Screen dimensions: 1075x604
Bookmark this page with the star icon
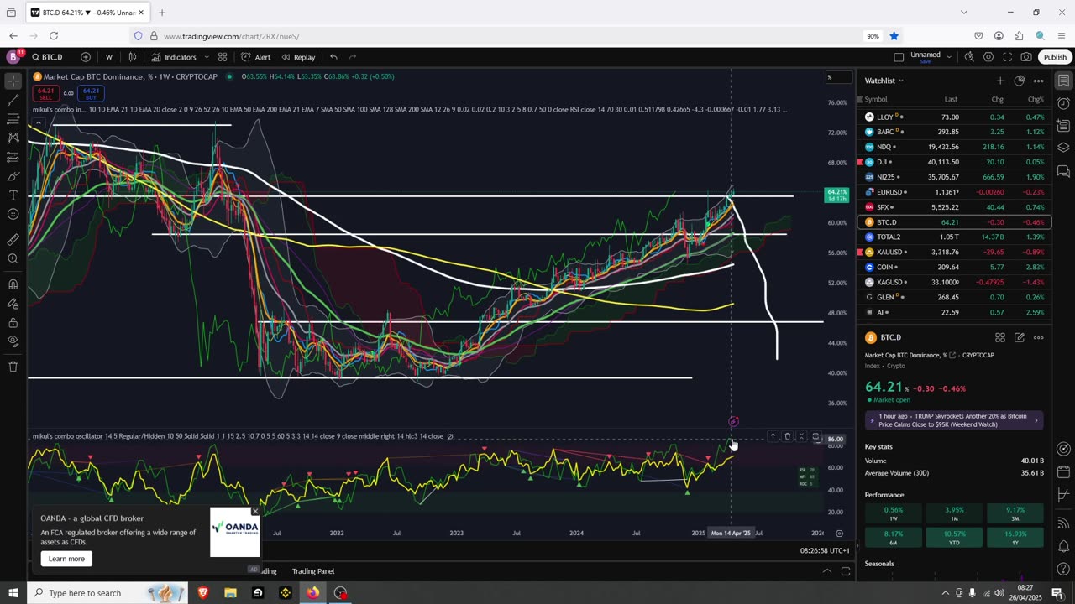(x=894, y=36)
